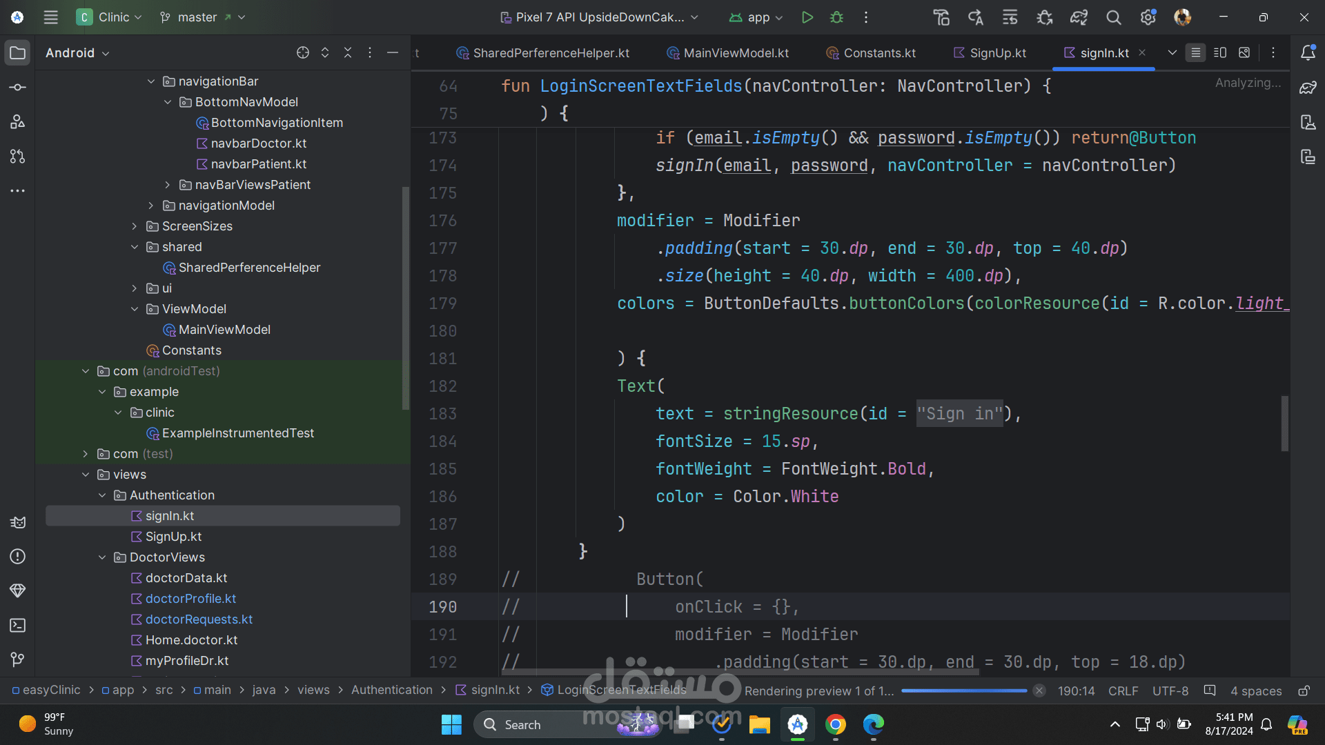Cancel the Rendering preview progress bar
Screen dimensions: 1325x745
coord(1039,691)
